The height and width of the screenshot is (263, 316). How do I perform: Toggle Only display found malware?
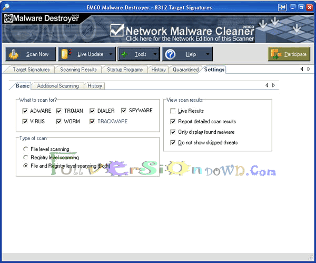pyautogui.click(x=173, y=132)
